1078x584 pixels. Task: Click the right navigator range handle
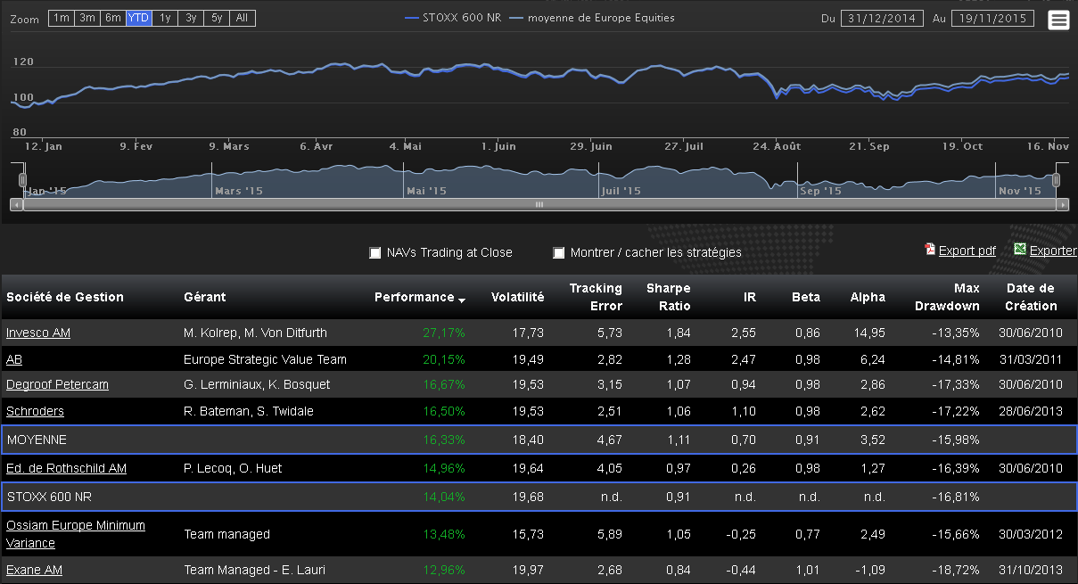1056,180
